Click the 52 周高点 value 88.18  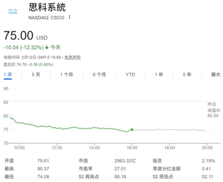click(x=120, y=177)
